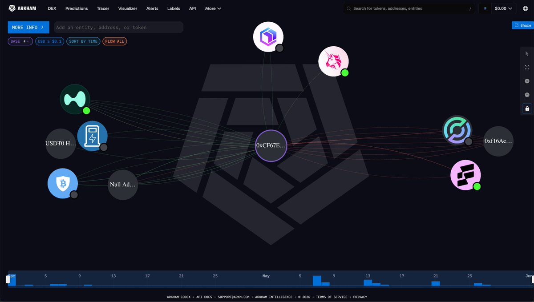The image size is (534, 302).
Task: Select the purple cube entity node
Action: tap(268, 36)
